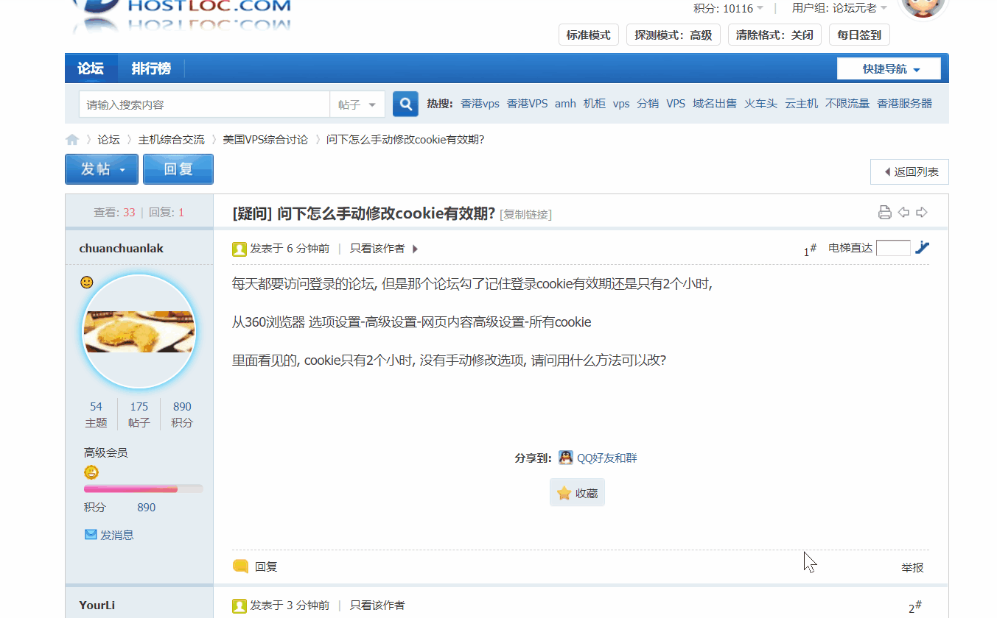Click hot search term 机柜

click(595, 104)
